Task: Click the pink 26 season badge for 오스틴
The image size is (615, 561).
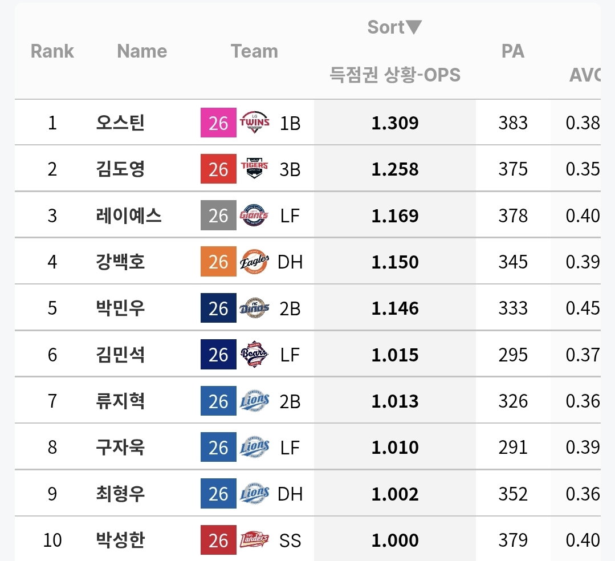Action: pyautogui.click(x=218, y=123)
